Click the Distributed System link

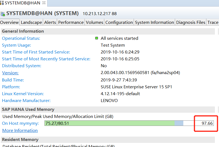pyautogui.click(x=22, y=66)
